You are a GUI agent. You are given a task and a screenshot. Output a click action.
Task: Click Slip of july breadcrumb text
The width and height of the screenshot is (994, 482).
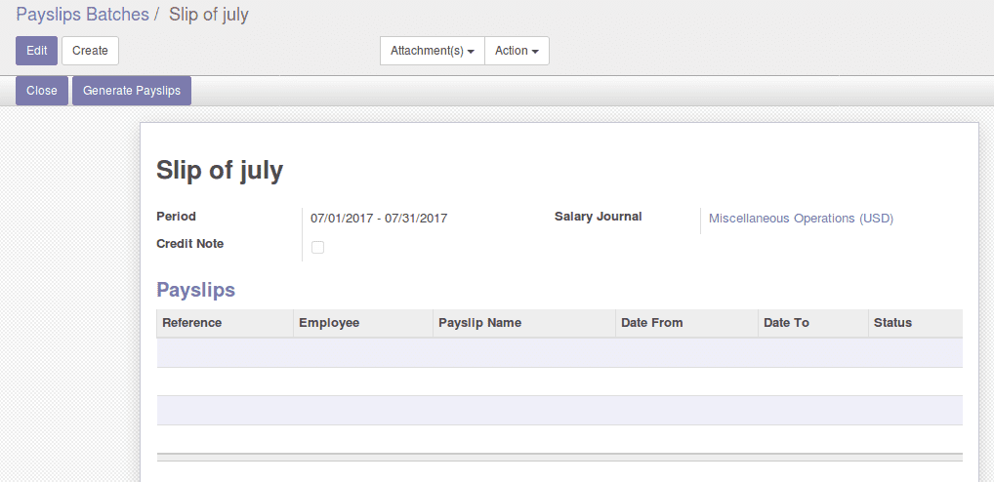point(209,15)
